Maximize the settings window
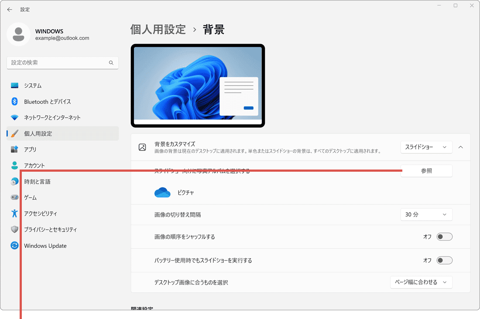 456,6
